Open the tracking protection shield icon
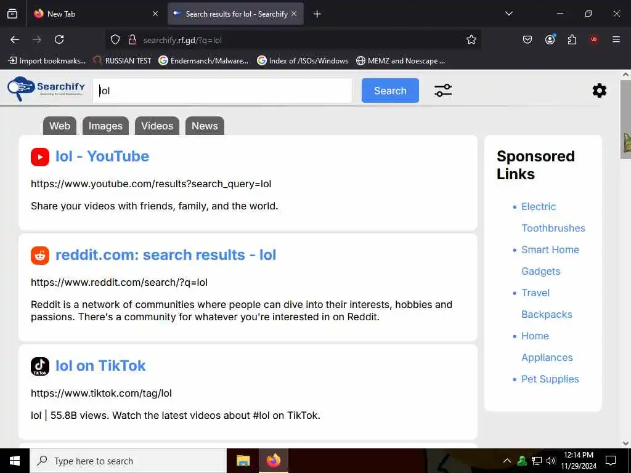 click(x=115, y=39)
